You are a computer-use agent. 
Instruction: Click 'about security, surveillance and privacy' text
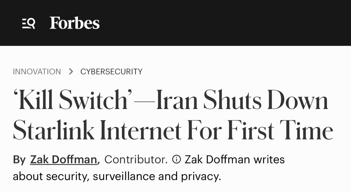pos(117,176)
